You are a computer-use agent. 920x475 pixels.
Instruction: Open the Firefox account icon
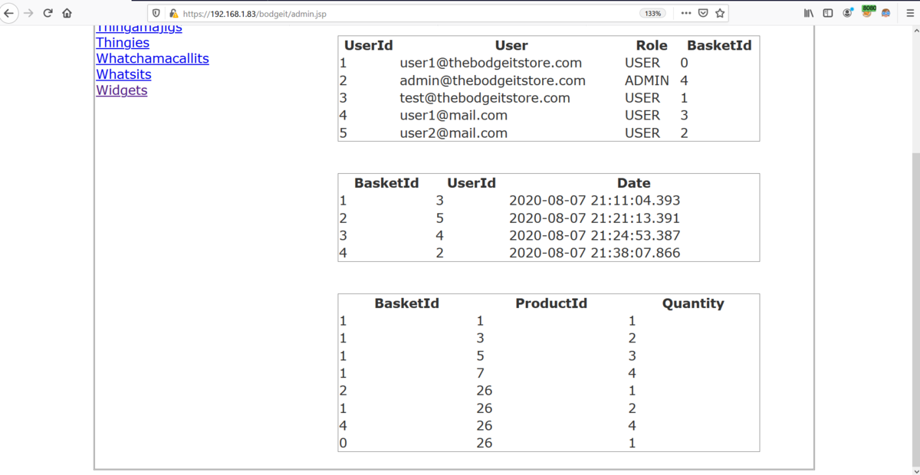coord(848,13)
